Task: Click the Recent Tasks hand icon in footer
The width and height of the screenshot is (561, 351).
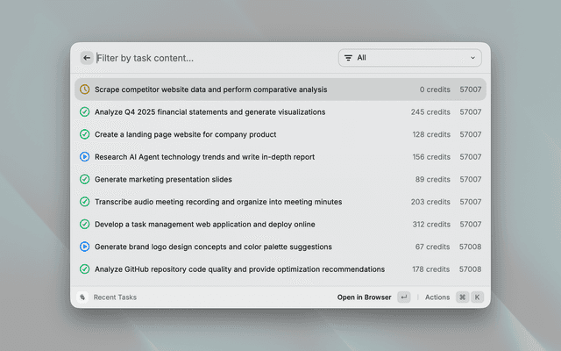Action: coord(82,297)
